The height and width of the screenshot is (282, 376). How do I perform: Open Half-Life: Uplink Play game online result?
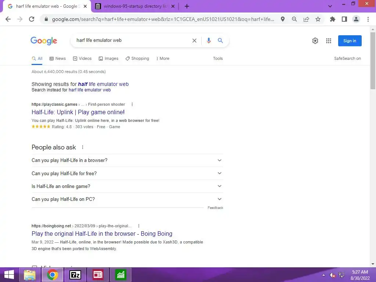tap(78, 112)
